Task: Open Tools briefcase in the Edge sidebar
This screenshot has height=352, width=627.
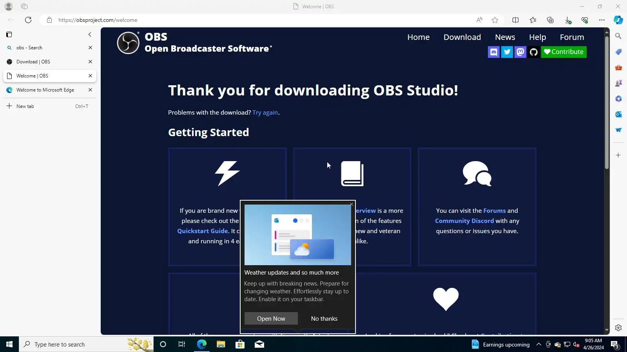Action: (618, 67)
